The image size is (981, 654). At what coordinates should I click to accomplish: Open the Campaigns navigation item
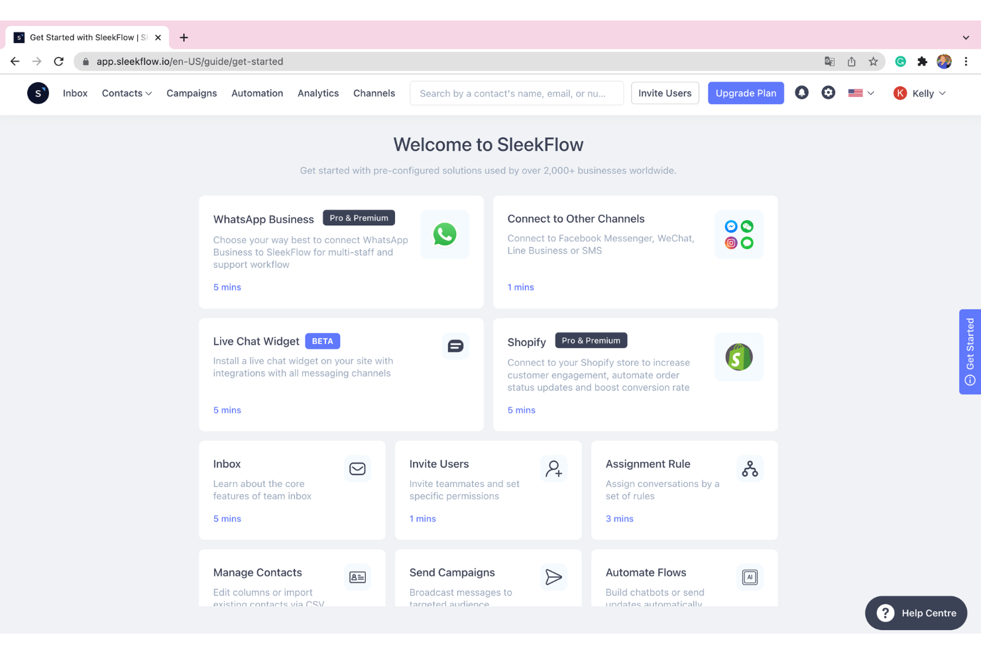[192, 93]
